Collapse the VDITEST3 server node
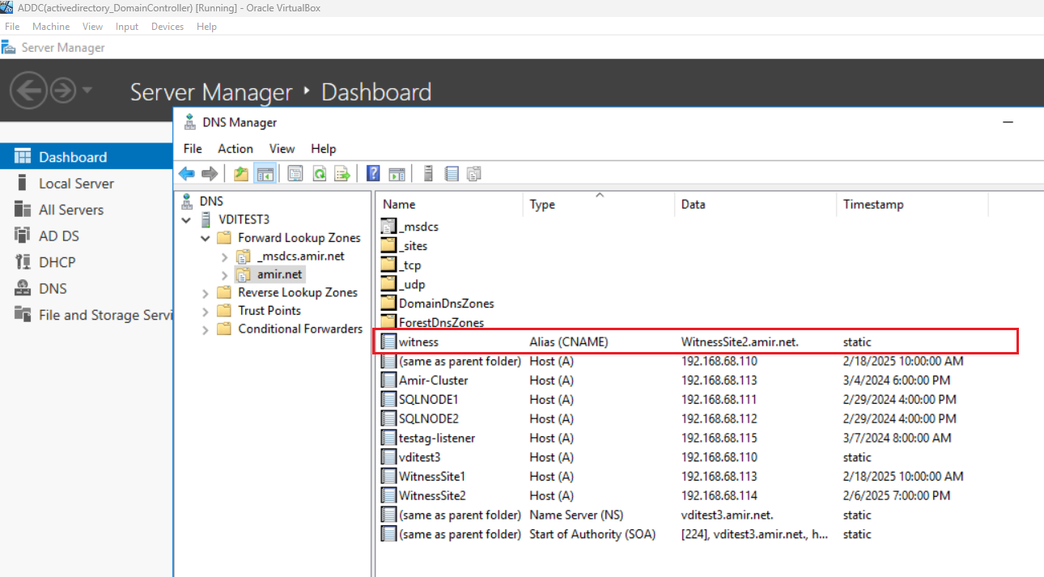This screenshot has width=1044, height=577. pyautogui.click(x=186, y=219)
